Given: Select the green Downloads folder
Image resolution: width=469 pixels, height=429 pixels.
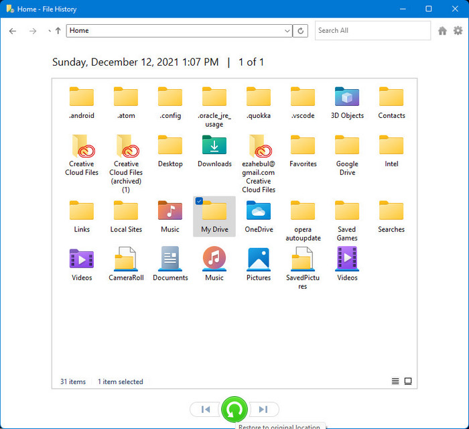Looking at the screenshot, I should tap(214, 151).
